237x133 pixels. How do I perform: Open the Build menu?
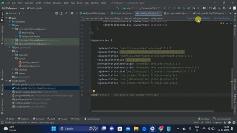click(66, 3)
